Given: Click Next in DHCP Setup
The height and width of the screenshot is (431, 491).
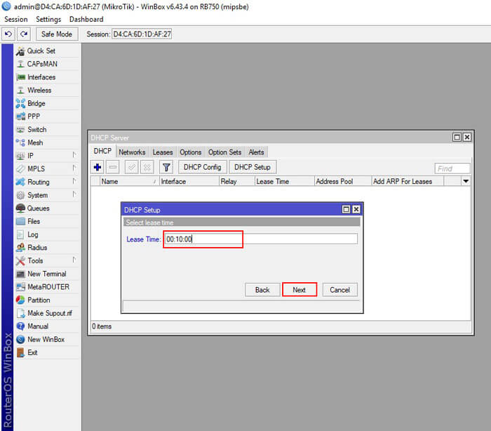Looking at the screenshot, I should pyautogui.click(x=300, y=290).
